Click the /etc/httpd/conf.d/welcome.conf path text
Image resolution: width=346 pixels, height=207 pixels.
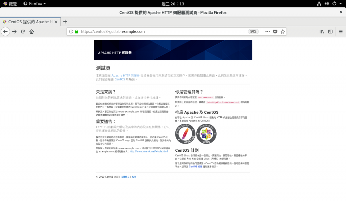(223, 102)
